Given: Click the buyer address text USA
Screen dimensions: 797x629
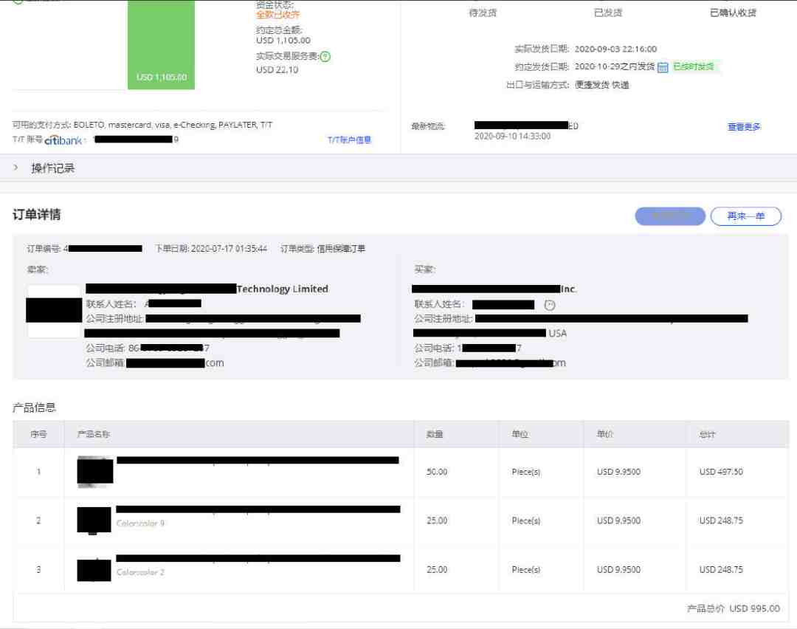Looking at the screenshot, I should (557, 333).
